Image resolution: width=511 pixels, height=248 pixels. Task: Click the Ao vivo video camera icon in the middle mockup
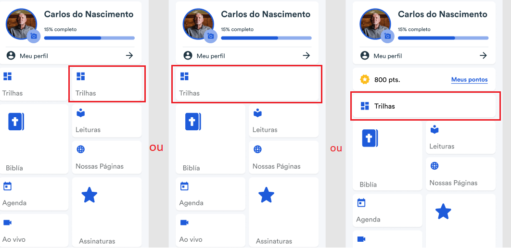(x=184, y=223)
